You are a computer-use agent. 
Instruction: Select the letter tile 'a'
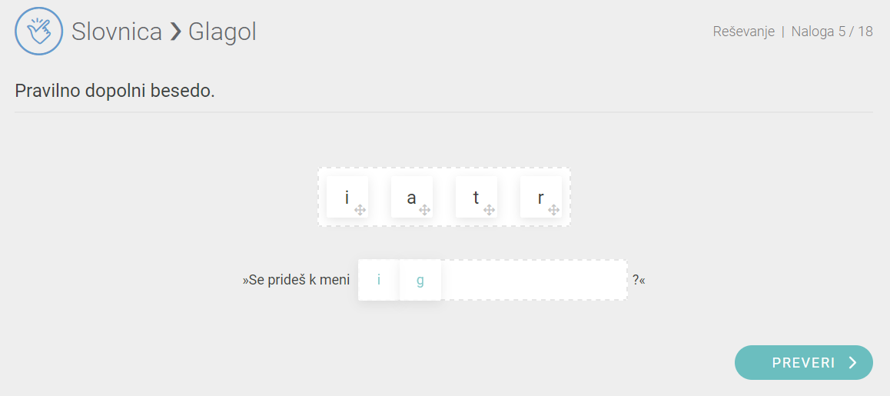click(x=411, y=197)
